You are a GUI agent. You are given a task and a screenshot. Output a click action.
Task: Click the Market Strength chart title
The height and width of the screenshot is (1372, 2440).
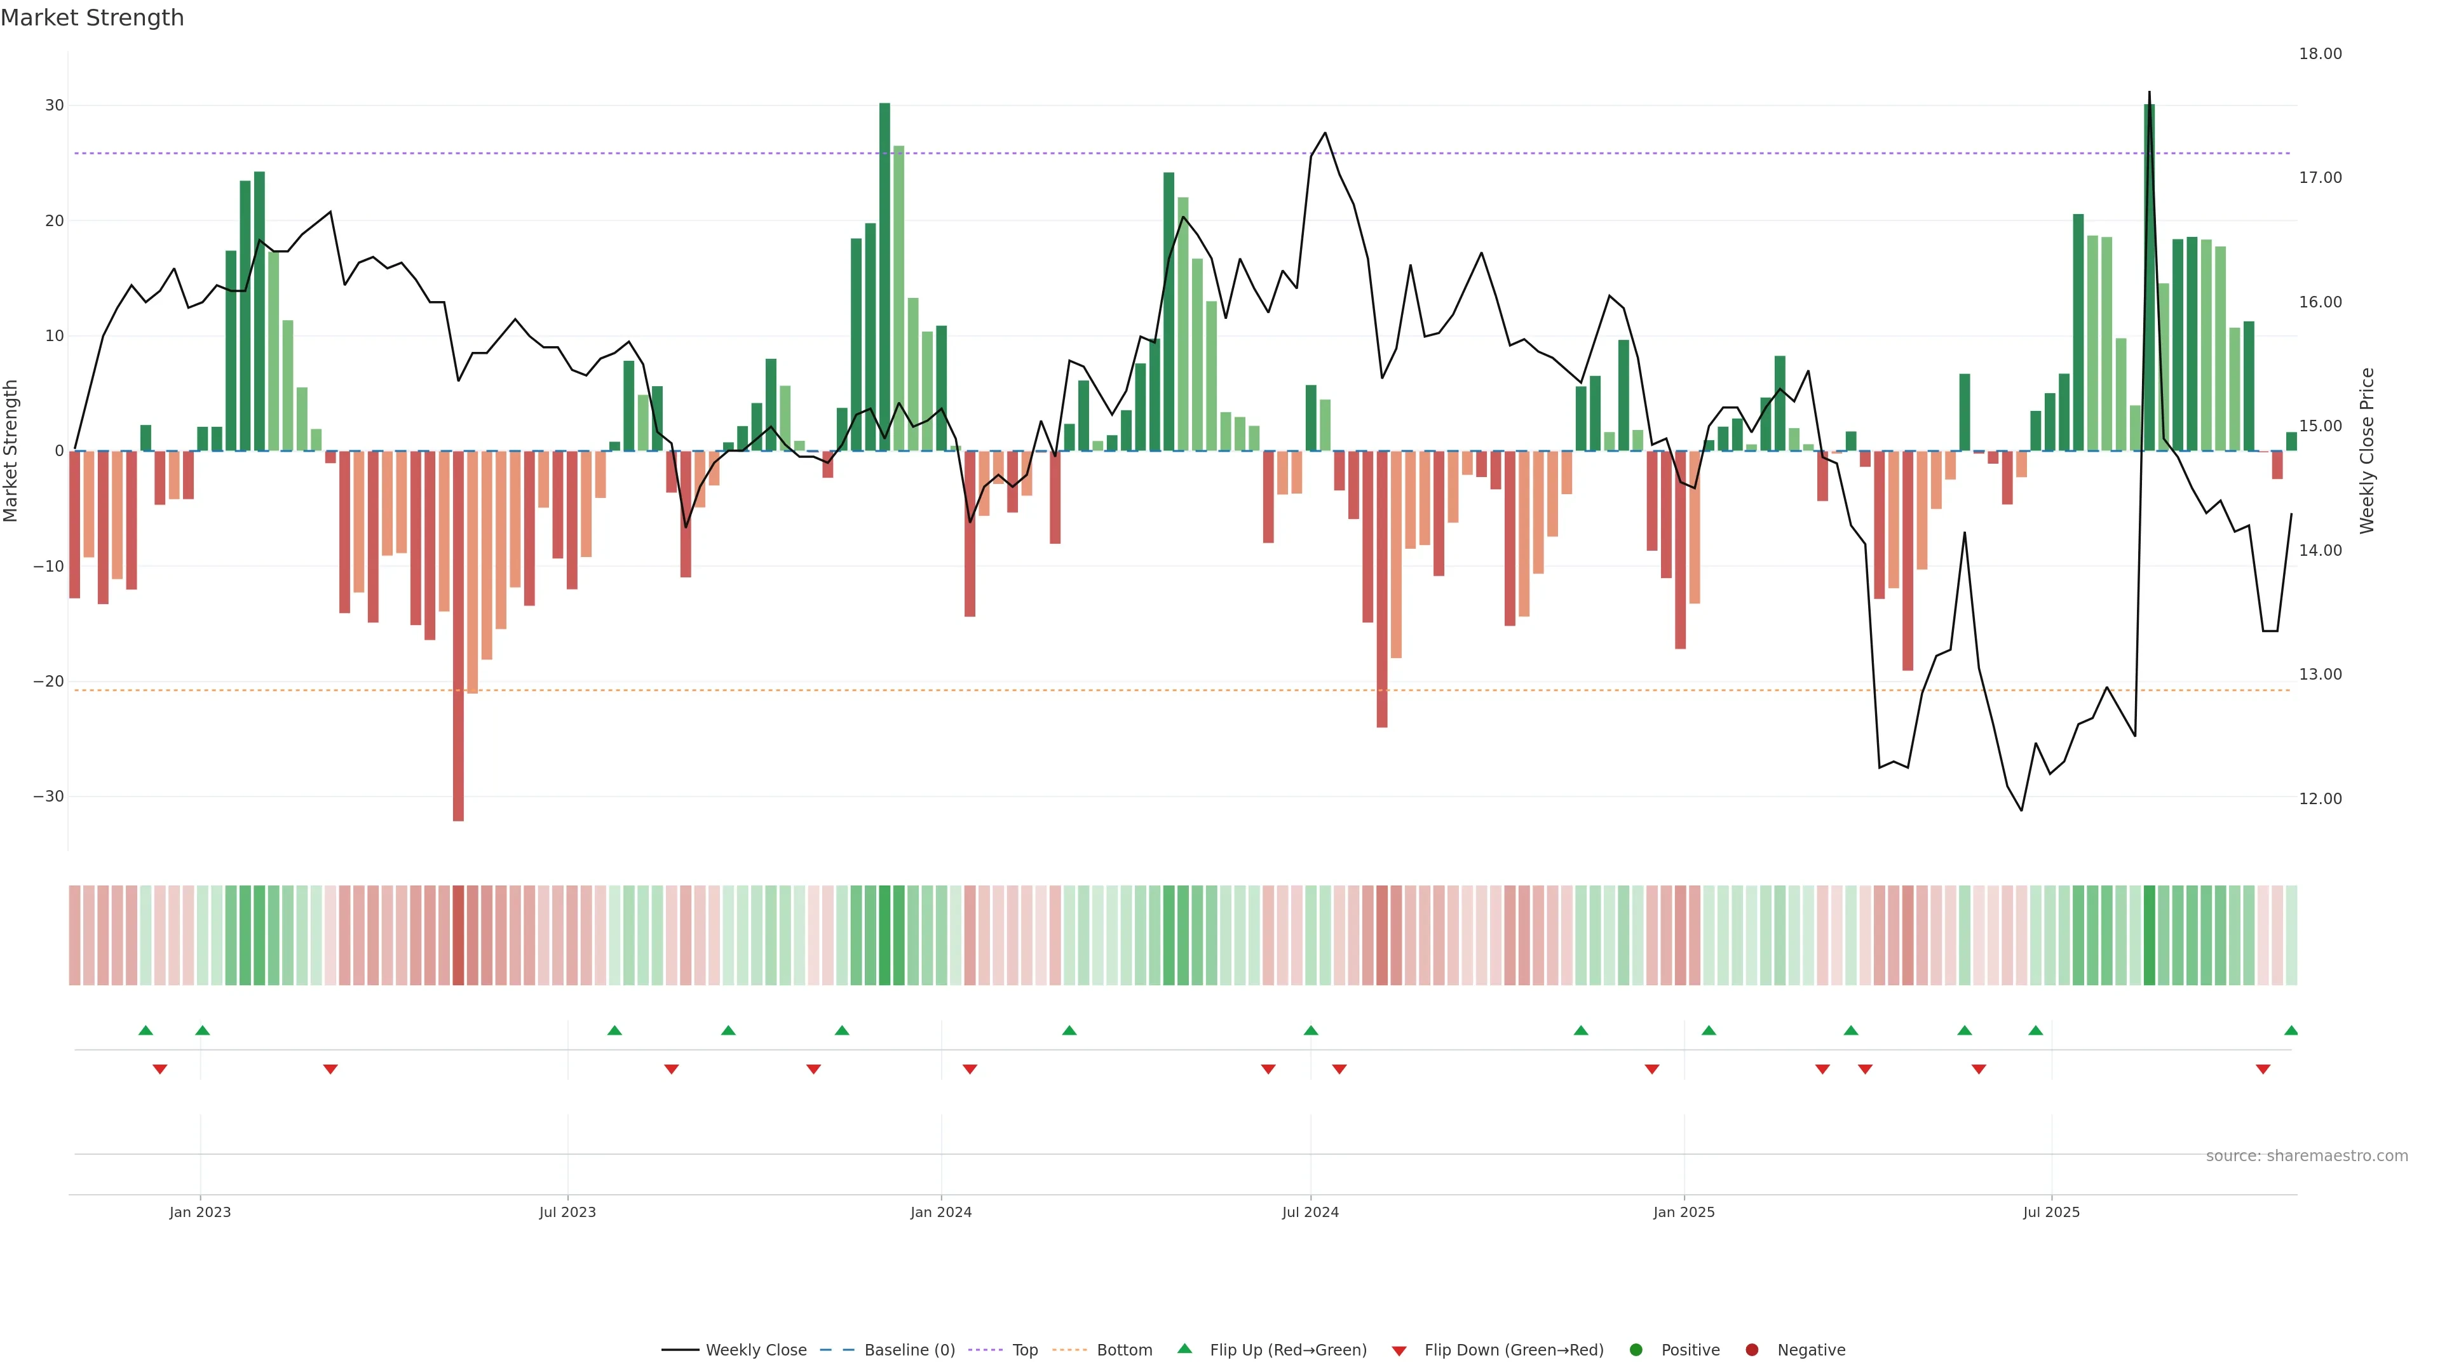(x=92, y=18)
